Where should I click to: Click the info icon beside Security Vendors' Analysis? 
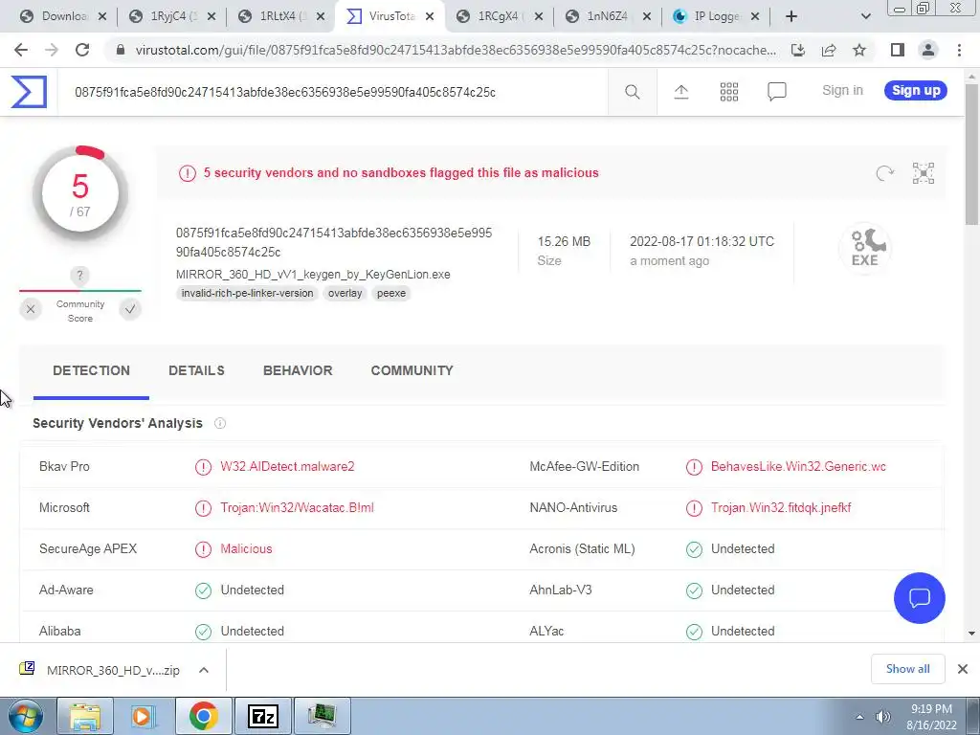(x=220, y=423)
